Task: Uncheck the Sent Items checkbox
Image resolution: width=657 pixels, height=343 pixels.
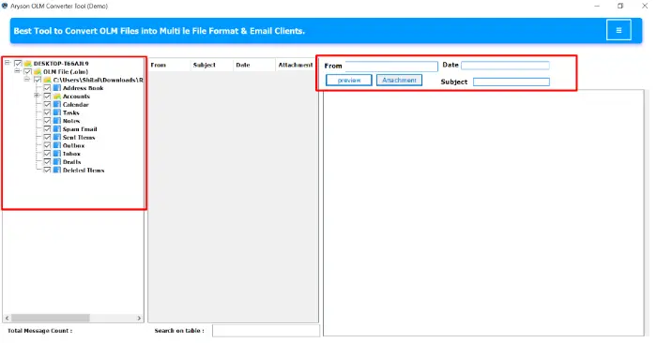Action: click(x=47, y=137)
